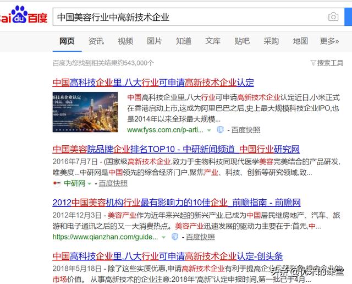
Task: Open the 知道 tab
Action: tap(184, 41)
